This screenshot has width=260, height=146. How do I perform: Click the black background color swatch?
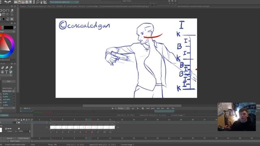click(x=9, y=28)
